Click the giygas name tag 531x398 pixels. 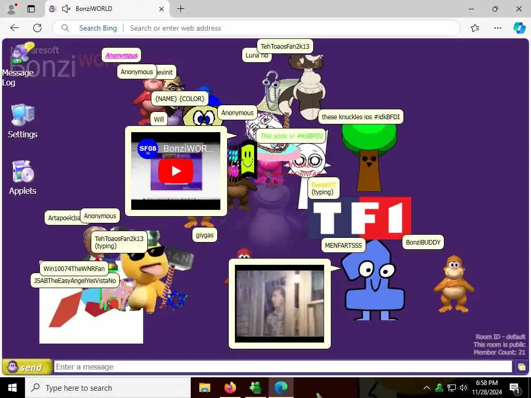click(x=204, y=235)
